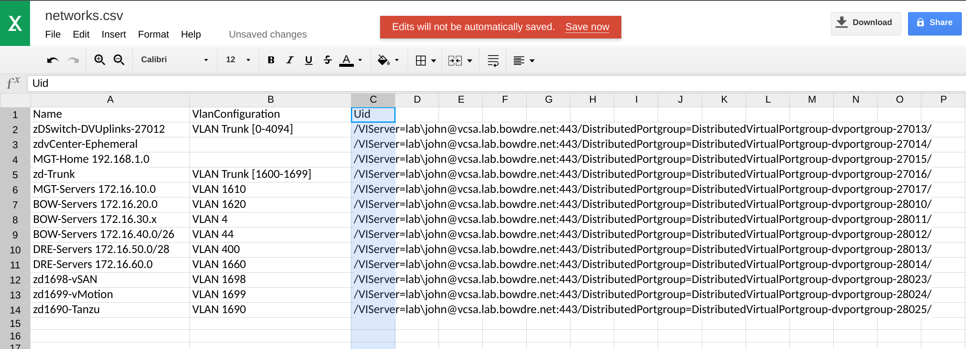Toggle text wrapping
This screenshot has width=966, height=349.
493,61
